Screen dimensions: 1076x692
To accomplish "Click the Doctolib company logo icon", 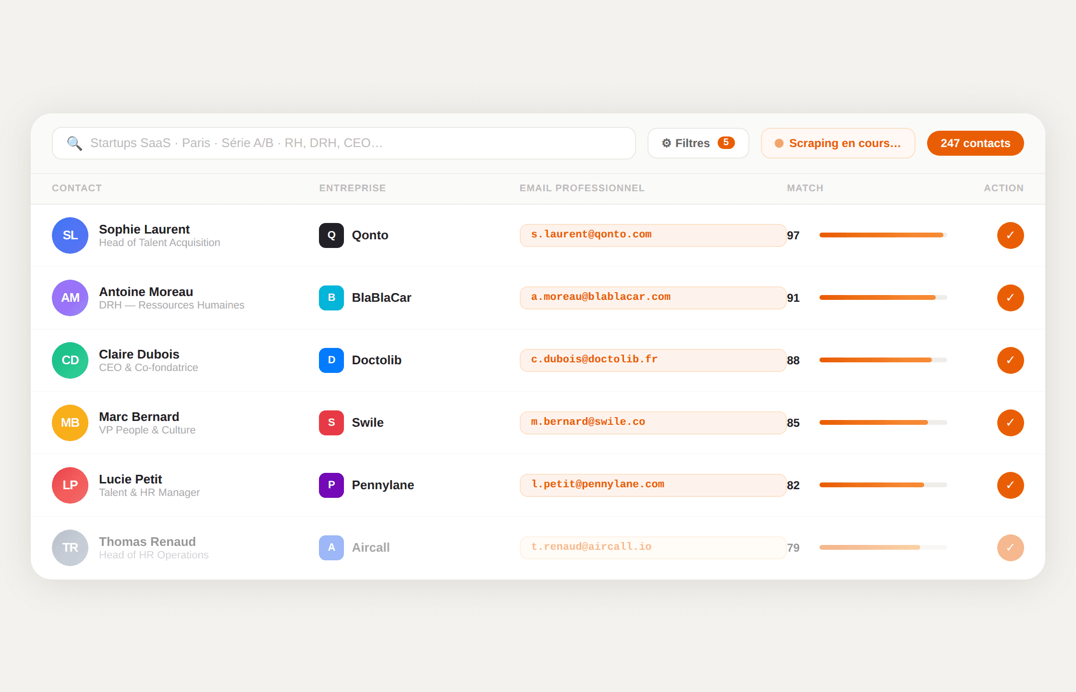I will coord(331,360).
